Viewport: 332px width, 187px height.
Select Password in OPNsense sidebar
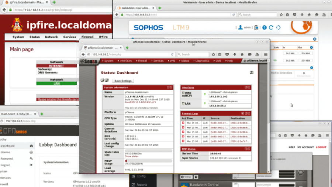(x=17, y=159)
